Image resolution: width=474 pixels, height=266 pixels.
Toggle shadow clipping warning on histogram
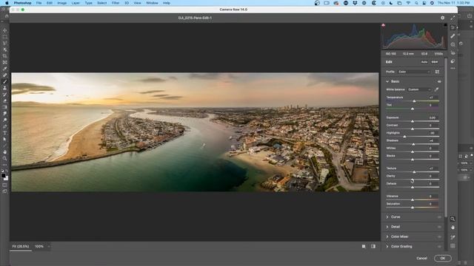[384, 25]
